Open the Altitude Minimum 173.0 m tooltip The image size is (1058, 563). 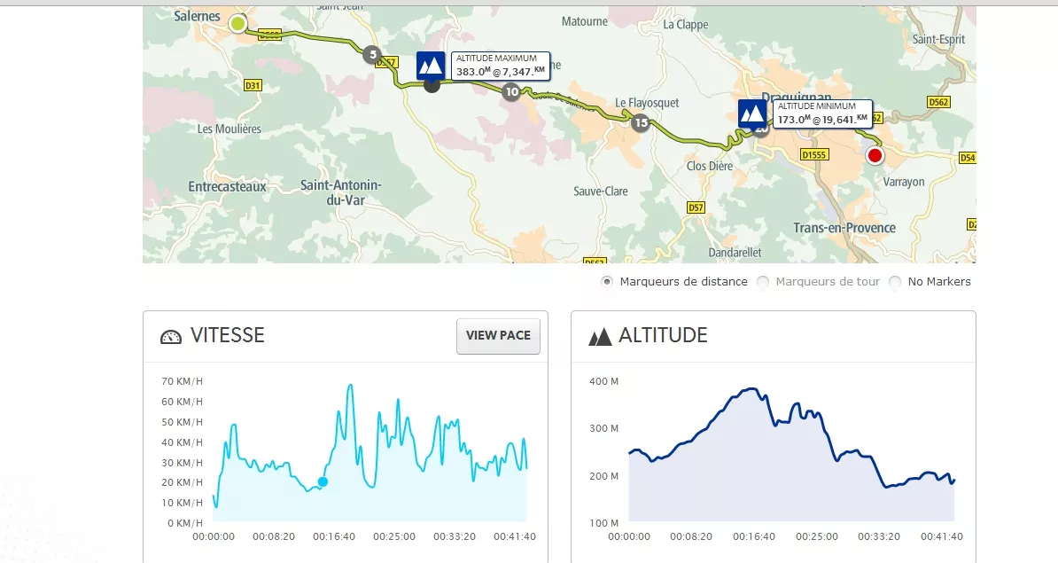pyautogui.click(x=821, y=113)
